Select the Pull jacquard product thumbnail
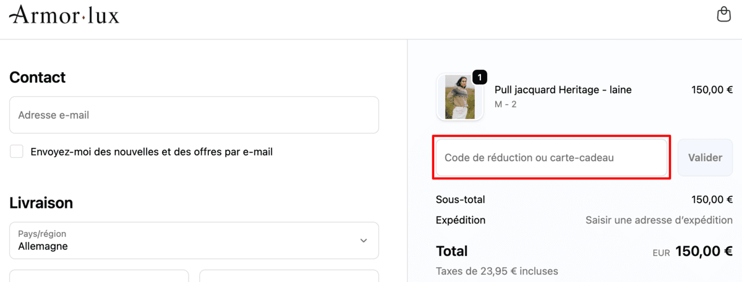 (460, 97)
